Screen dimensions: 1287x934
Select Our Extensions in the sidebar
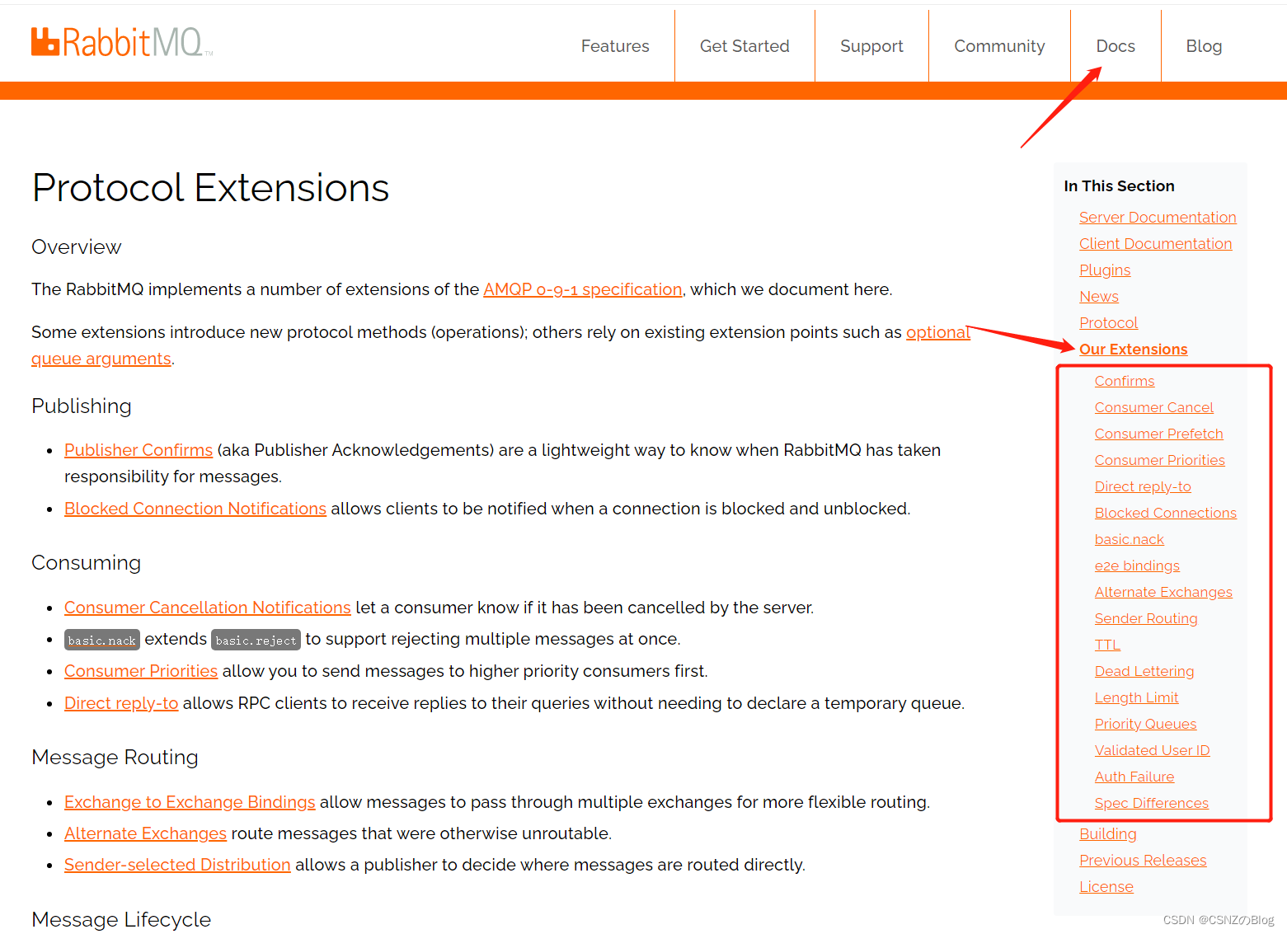pyautogui.click(x=1134, y=350)
